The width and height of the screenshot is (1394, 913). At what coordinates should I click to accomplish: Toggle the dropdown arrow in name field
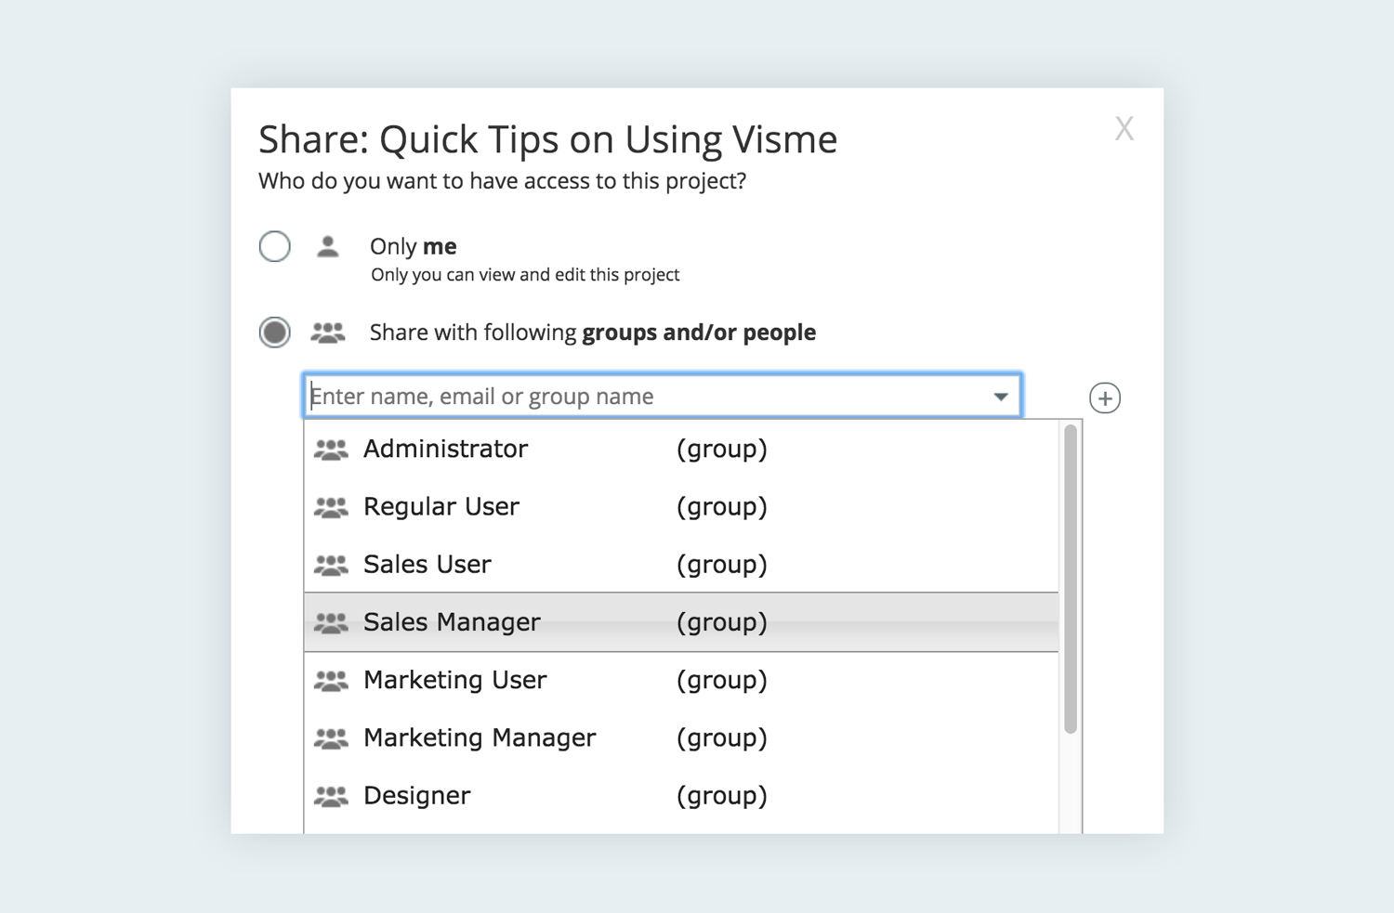coord(1000,397)
